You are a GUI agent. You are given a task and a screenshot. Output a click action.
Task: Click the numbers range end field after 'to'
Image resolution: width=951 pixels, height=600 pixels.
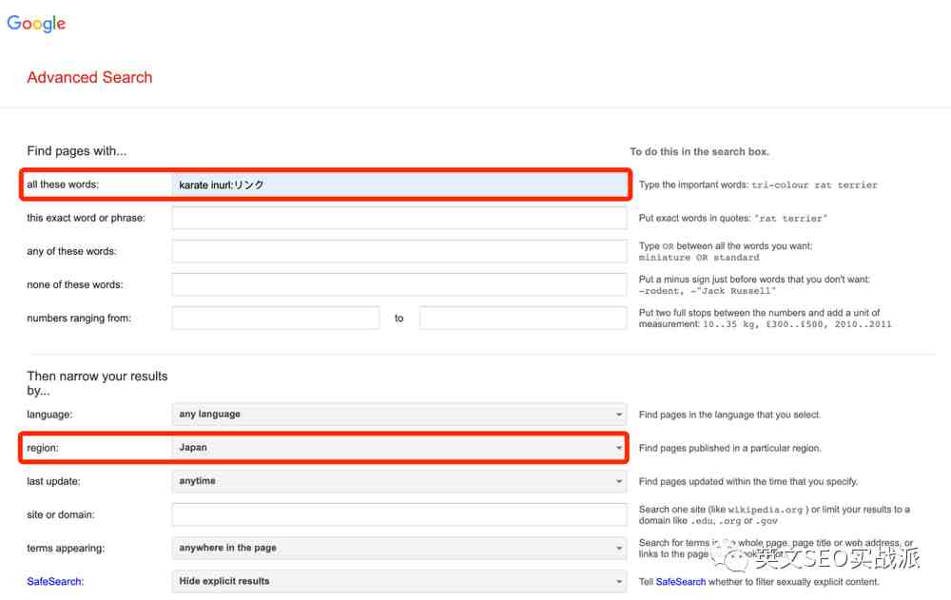click(523, 318)
